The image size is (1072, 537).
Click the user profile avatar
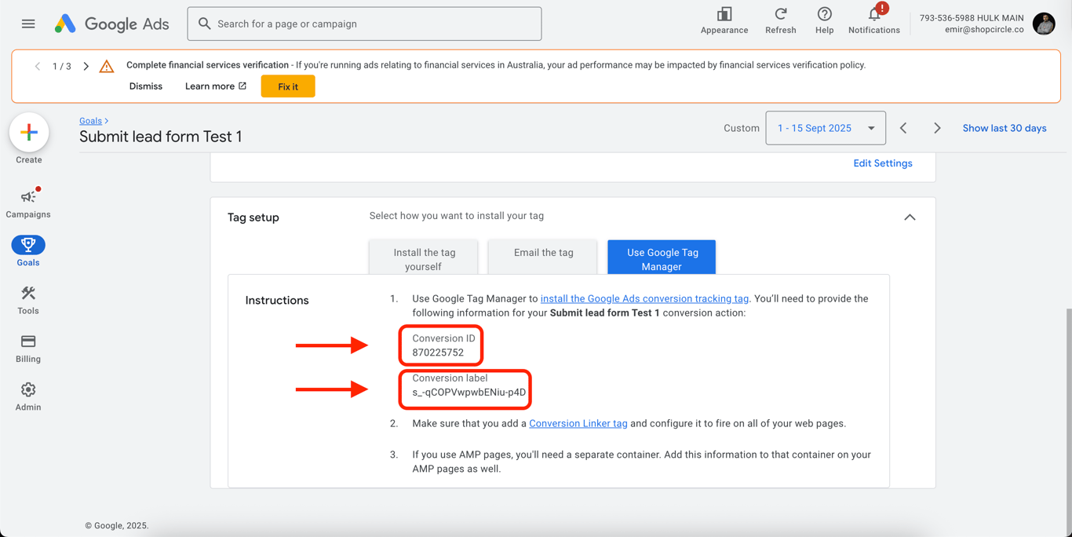1044,24
